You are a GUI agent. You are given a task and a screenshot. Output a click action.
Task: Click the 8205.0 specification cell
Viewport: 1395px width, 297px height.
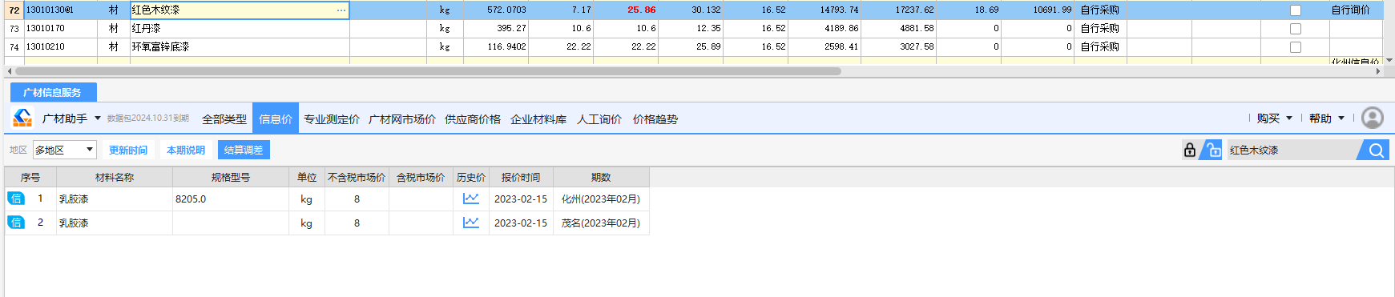pyautogui.click(x=231, y=199)
